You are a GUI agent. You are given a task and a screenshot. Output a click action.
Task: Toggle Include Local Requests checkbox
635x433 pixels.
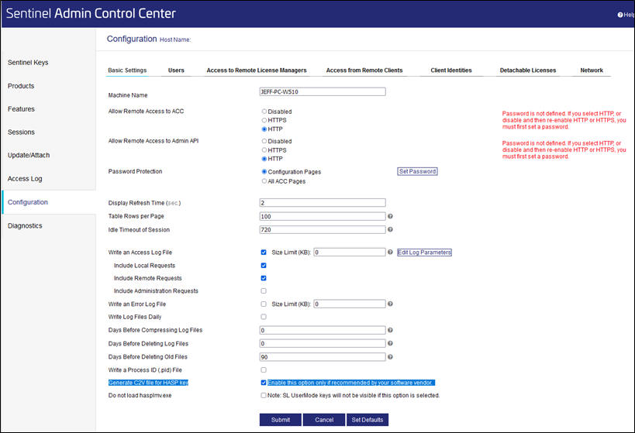[x=264, y=266]
